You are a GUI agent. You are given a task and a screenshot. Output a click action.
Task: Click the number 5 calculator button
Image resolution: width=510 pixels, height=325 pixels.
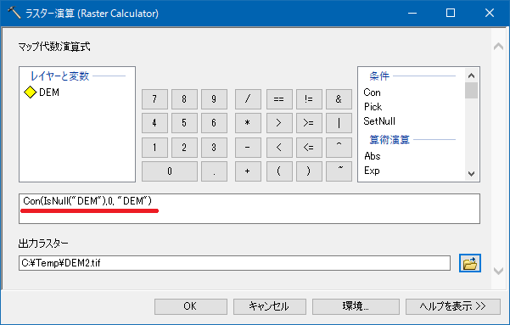pos(184,123)
